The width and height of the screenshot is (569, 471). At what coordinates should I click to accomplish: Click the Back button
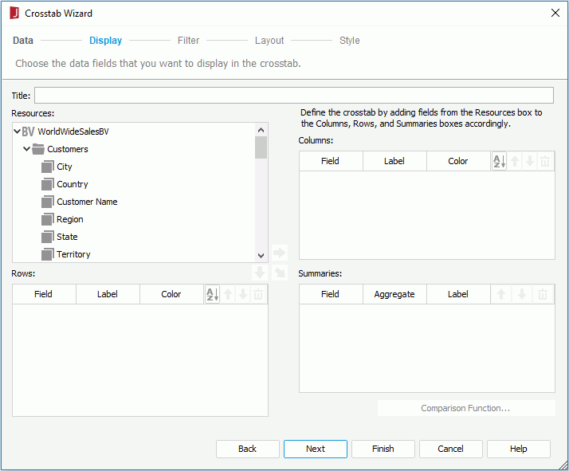coord(248,449)
